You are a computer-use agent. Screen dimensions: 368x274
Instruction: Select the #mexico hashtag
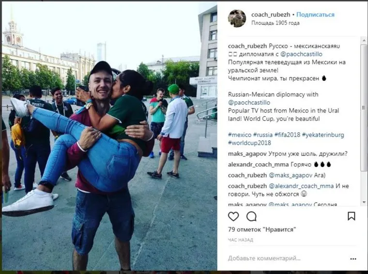tap(240, 135)
